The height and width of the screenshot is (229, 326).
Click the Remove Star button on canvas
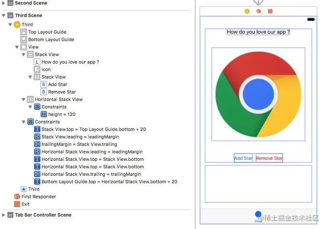(x=269, y=158)
